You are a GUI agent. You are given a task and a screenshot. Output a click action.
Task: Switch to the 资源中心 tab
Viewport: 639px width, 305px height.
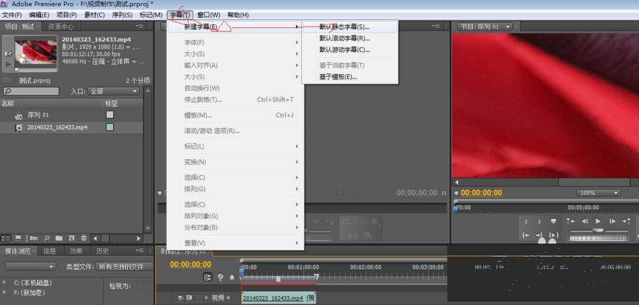click(61, 26)
